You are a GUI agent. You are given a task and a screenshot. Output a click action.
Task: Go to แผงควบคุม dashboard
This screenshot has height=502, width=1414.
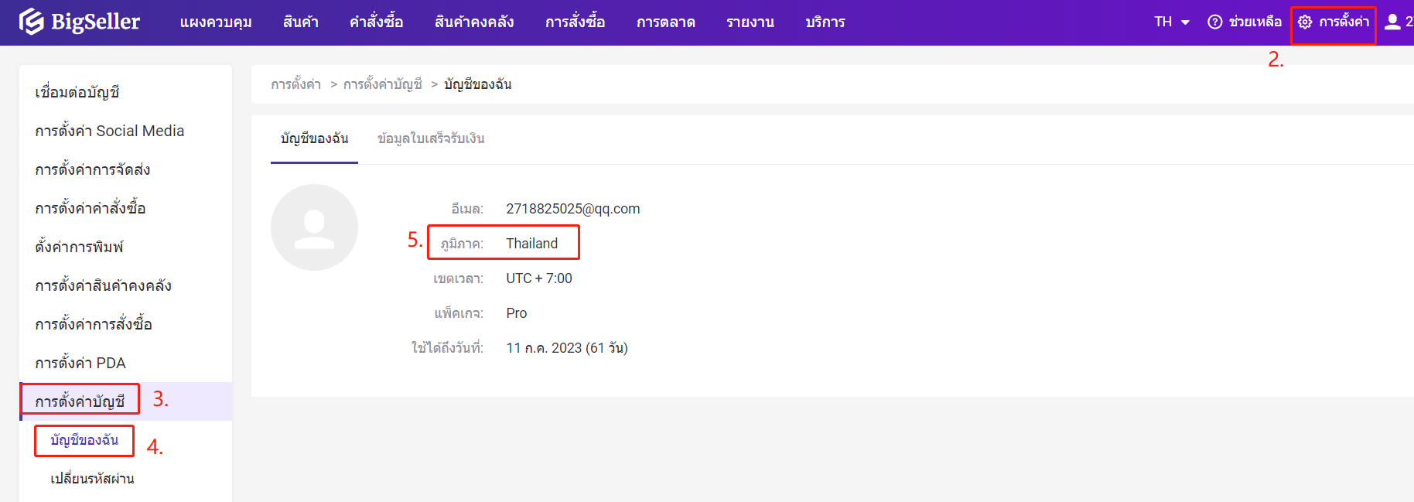[216, 22]
